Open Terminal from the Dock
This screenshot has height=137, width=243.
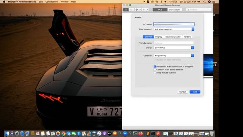[x=153, y=134]
